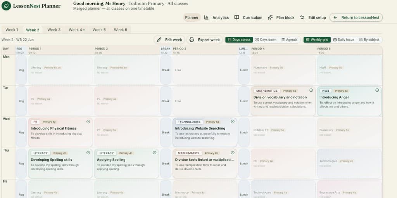Select the Daily focus view
The width and height of the screenshot is (397, 198).
343,40
